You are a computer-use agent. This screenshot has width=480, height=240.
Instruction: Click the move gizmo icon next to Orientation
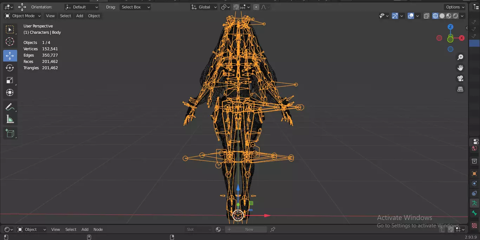click(x=22, y=7)
